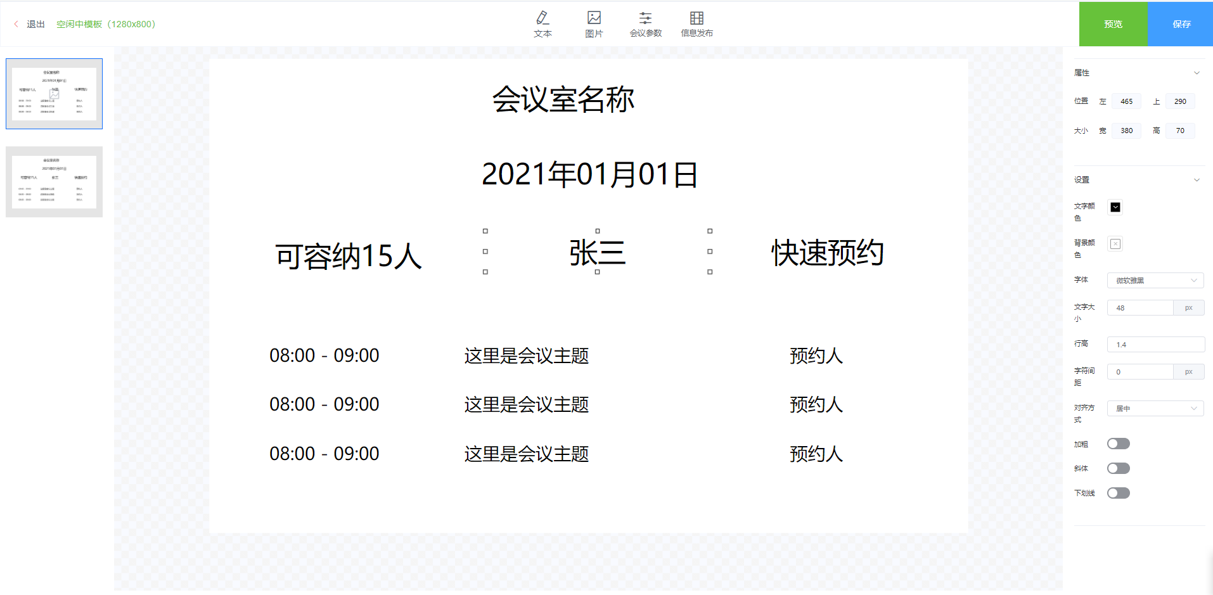Turn on the 斜体 italic switch
The image size is (1213, 595).
click(x=1118, y=468)
